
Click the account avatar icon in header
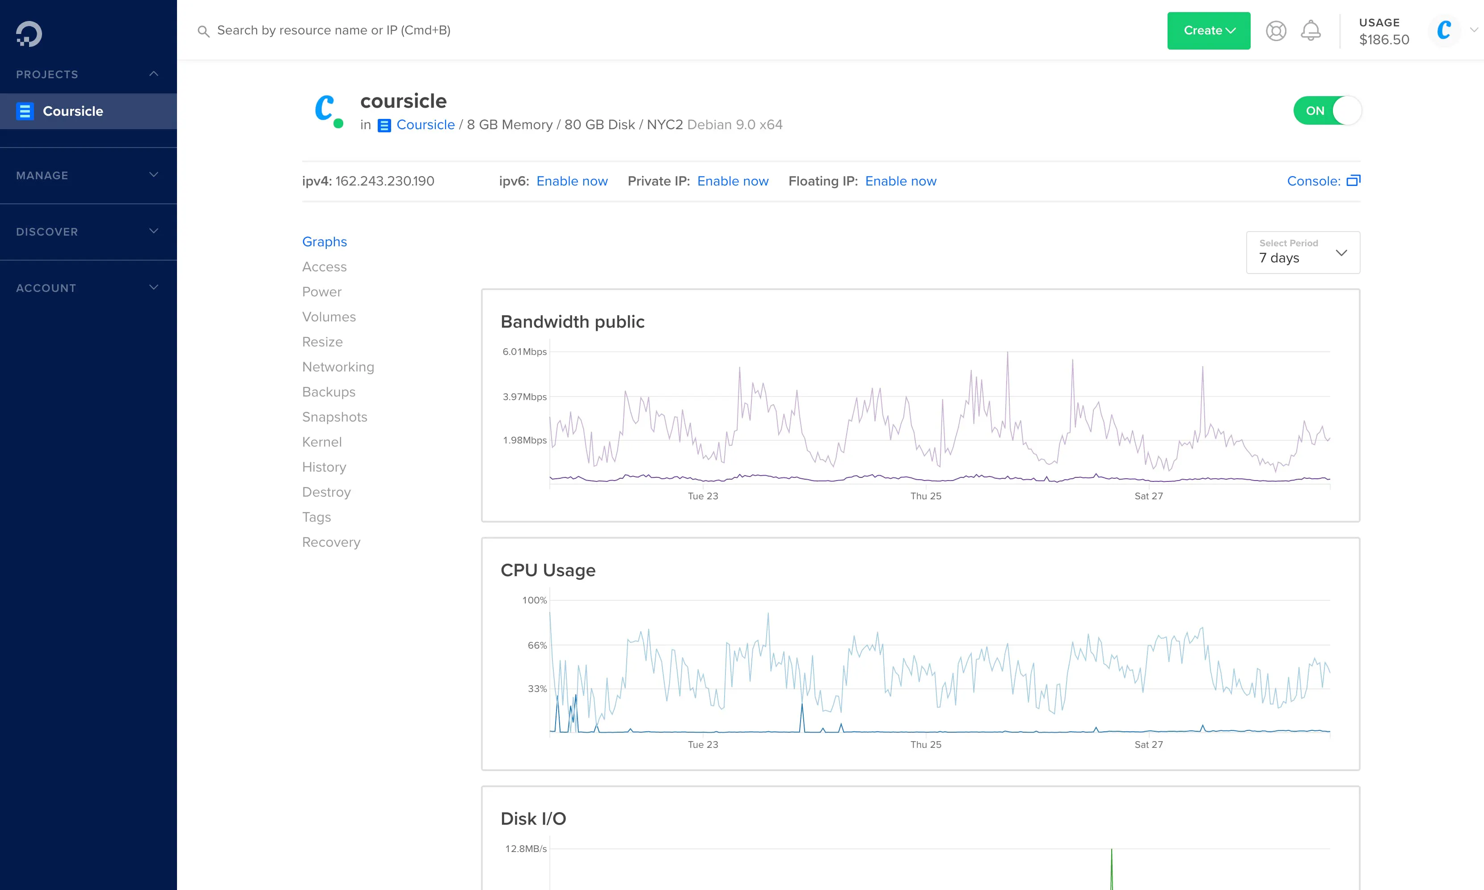tap(1444, 30)
